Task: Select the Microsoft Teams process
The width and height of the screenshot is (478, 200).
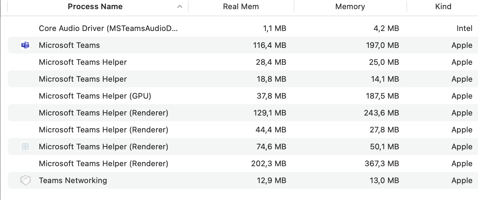Action: [69, 45]
